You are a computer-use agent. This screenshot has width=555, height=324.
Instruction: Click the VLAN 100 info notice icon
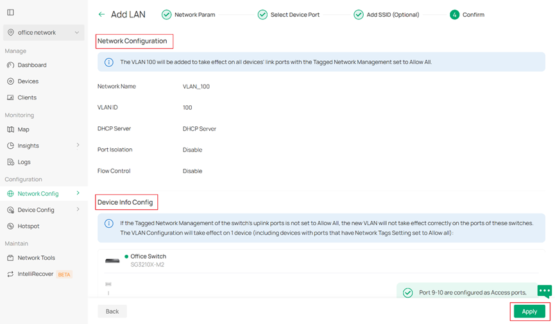[108, 62]
